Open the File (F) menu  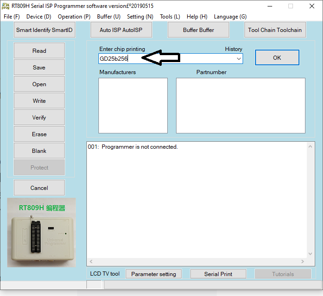coord(12,17)
